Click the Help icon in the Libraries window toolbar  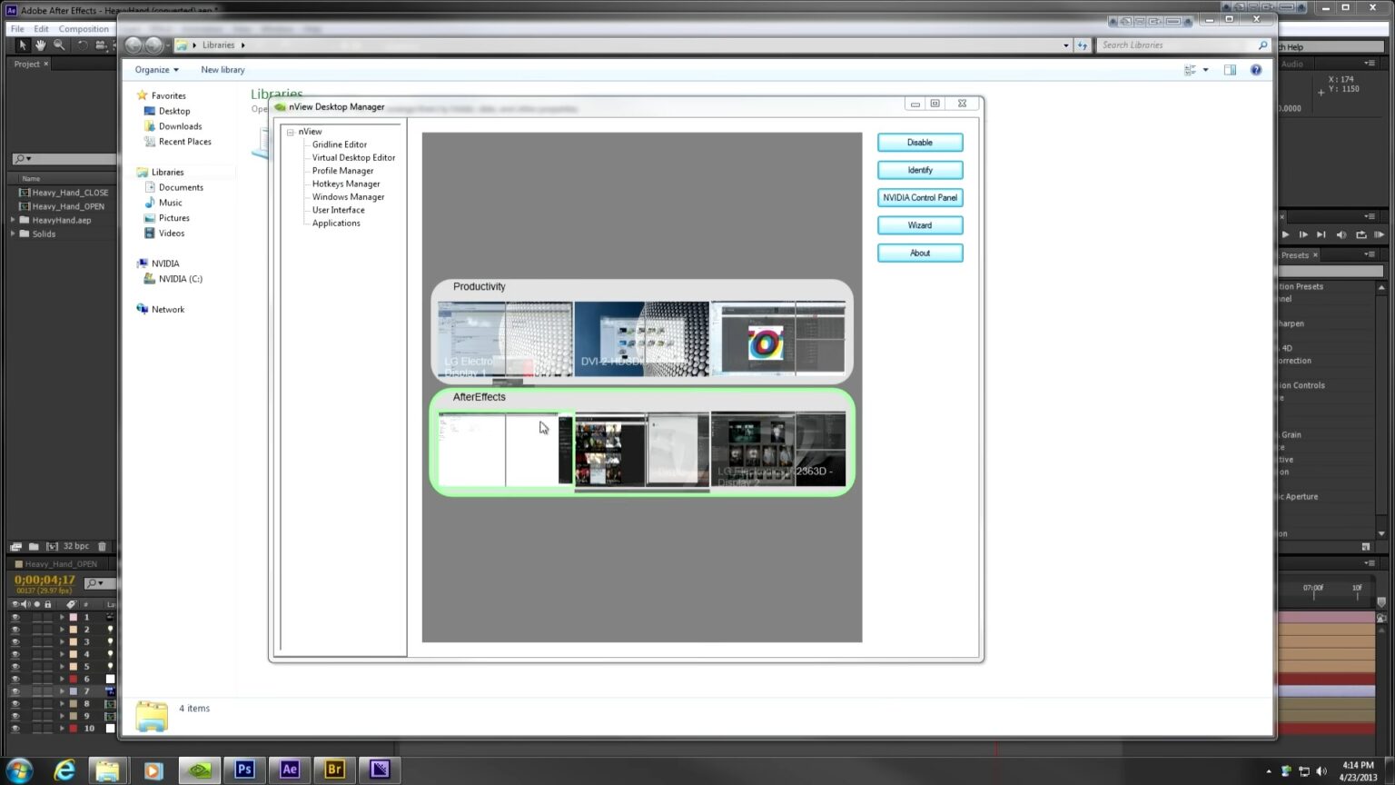click(1256, 69)
